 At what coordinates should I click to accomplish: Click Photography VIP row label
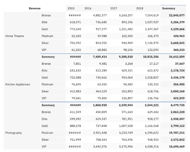pos(53,147)
